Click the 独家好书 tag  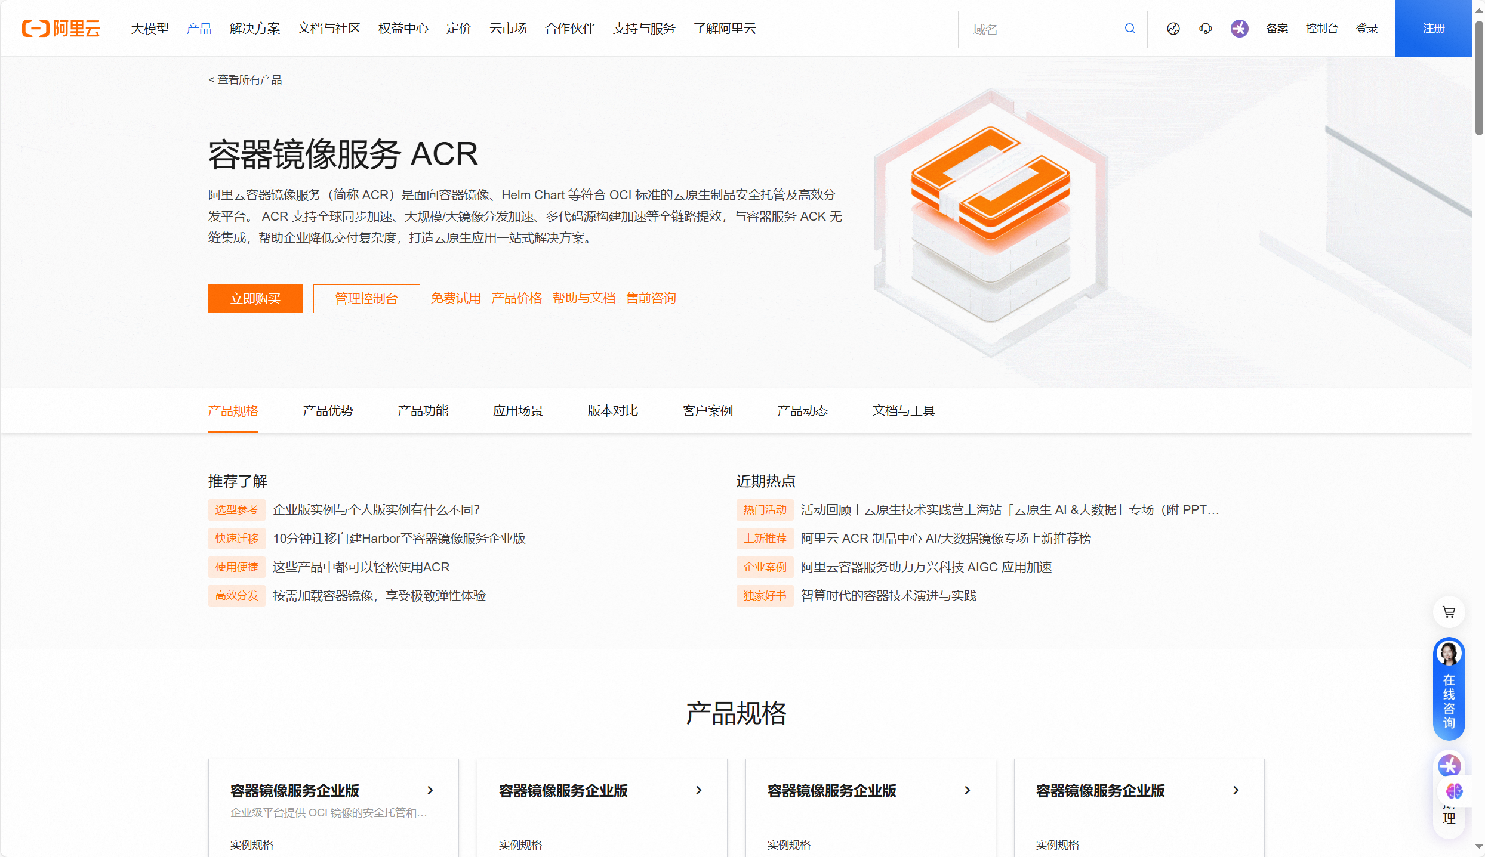coord(765,596)
